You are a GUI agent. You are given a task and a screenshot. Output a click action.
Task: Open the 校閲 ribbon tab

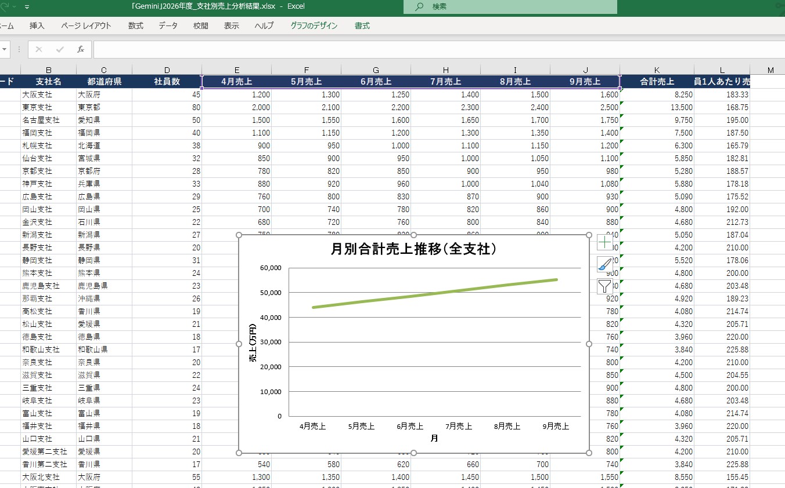(x=201, y=26)
